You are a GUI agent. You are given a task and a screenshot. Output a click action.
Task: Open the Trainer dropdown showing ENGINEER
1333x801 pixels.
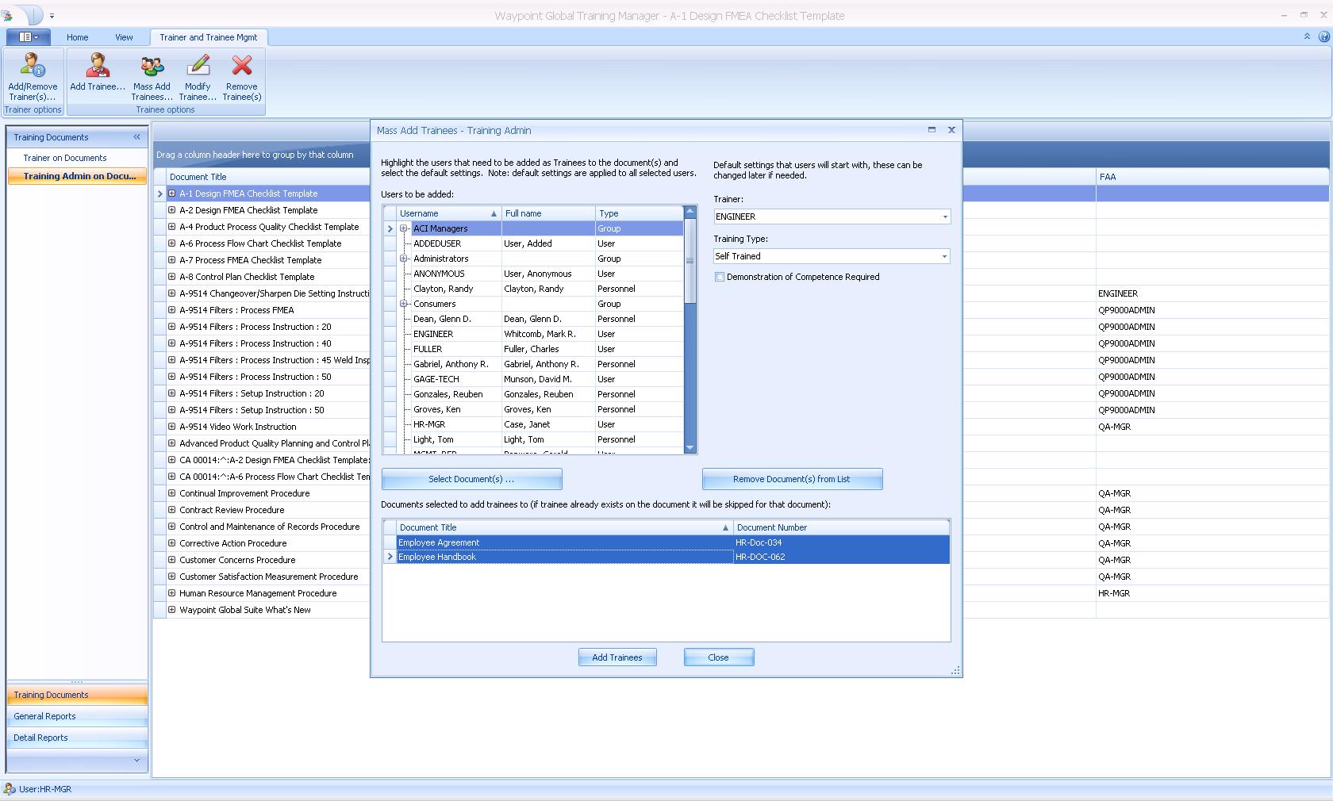click(944, 217)
